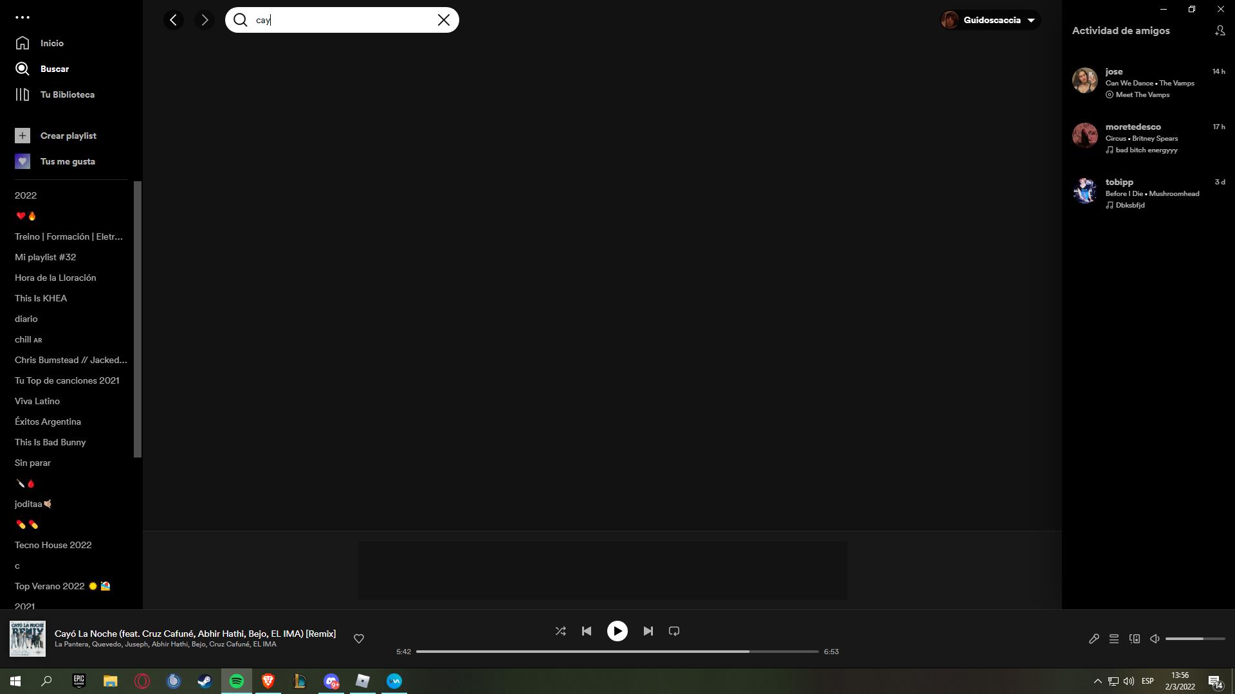This screenshot has height=694, width=1235.
Task: Open the play queue icon
Action: [1114, 639]
